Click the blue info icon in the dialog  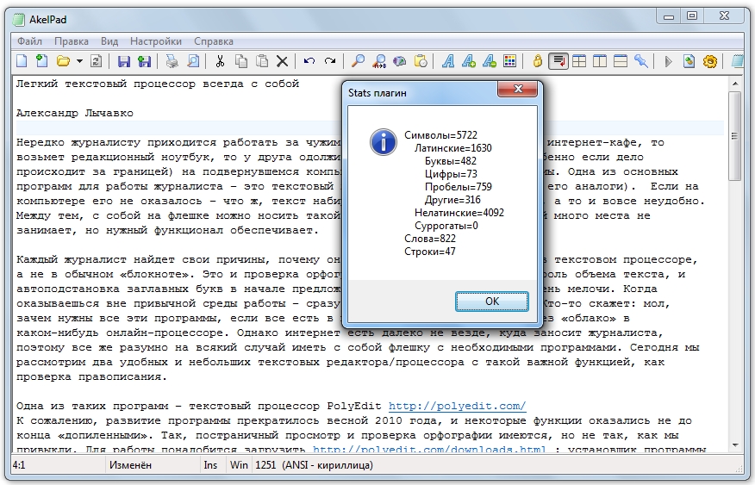384,142
